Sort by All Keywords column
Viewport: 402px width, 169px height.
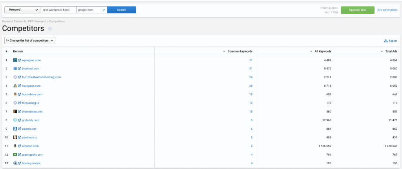coord(321,51)
